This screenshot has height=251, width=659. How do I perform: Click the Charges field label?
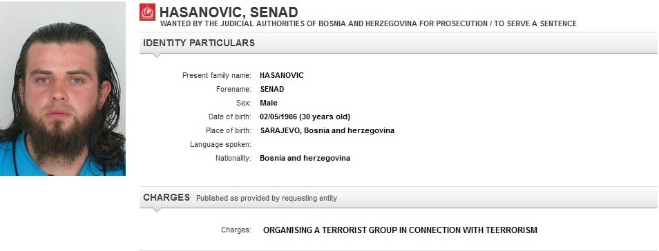click(236, 230)
